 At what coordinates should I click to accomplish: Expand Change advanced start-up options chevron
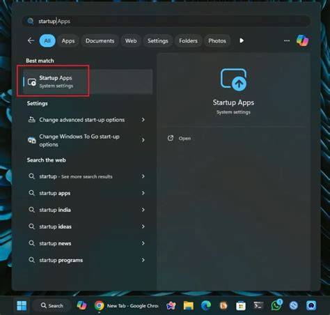click(x=143, y=120)
